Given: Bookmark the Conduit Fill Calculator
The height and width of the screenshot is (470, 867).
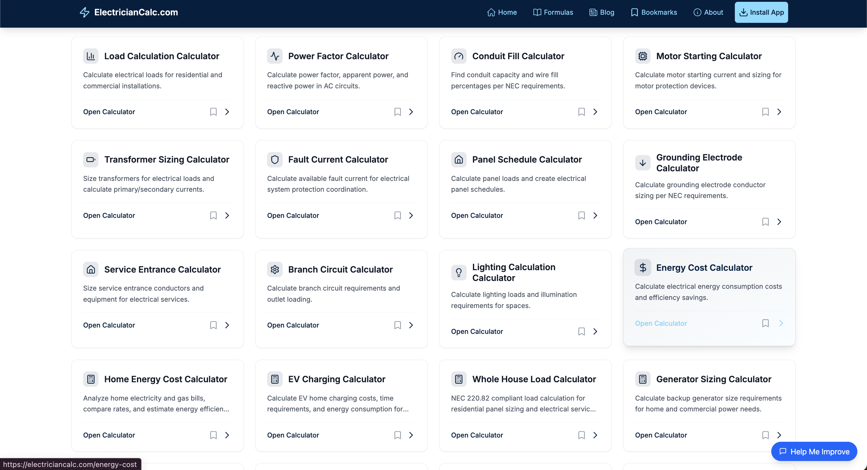Looking at the screenshot, I should (581, 112).
